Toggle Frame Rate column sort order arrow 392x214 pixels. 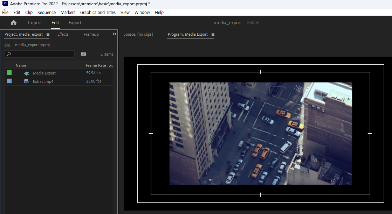(111, 66)
